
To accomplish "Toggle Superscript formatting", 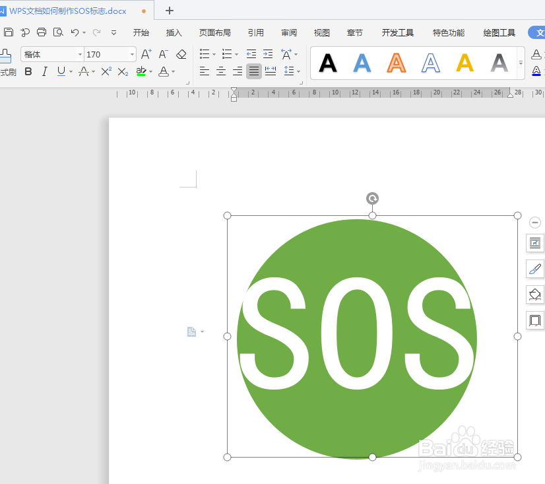I will (106, 71).
